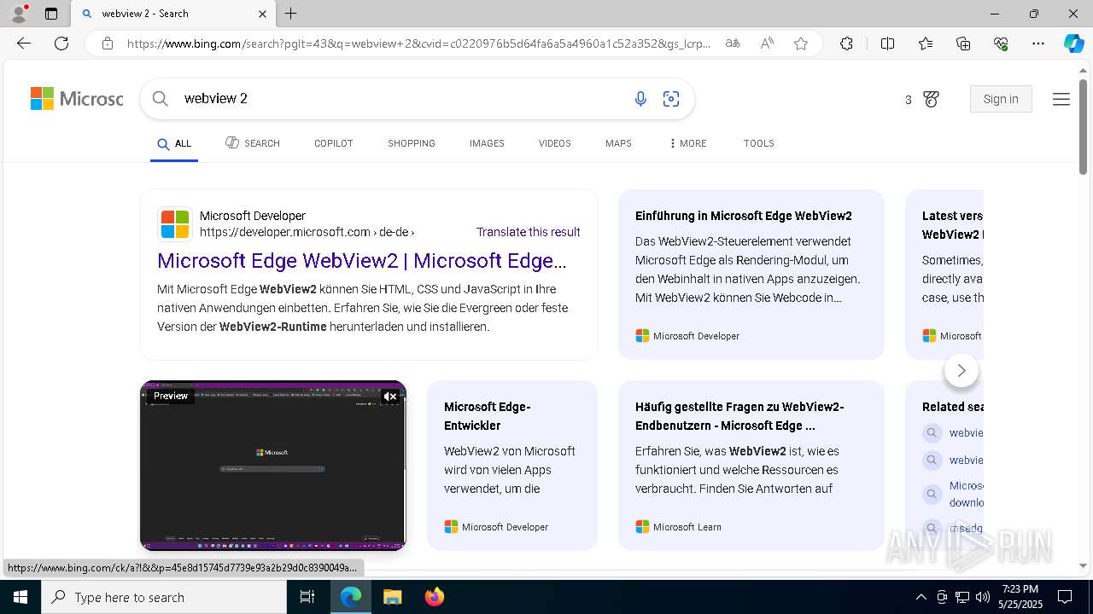Open the site information padlock icon
Screen dimensions: 1093x614
[108, 43]
